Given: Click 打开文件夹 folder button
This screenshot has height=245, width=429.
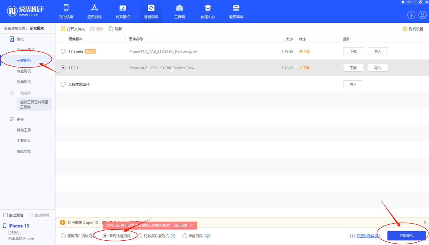Looking at the screenshot, I should 73,29.
